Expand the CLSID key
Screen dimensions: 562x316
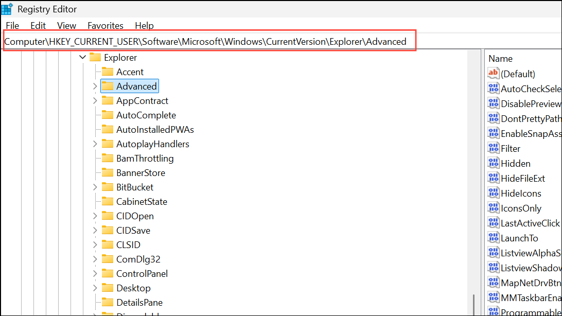point(95,244)
